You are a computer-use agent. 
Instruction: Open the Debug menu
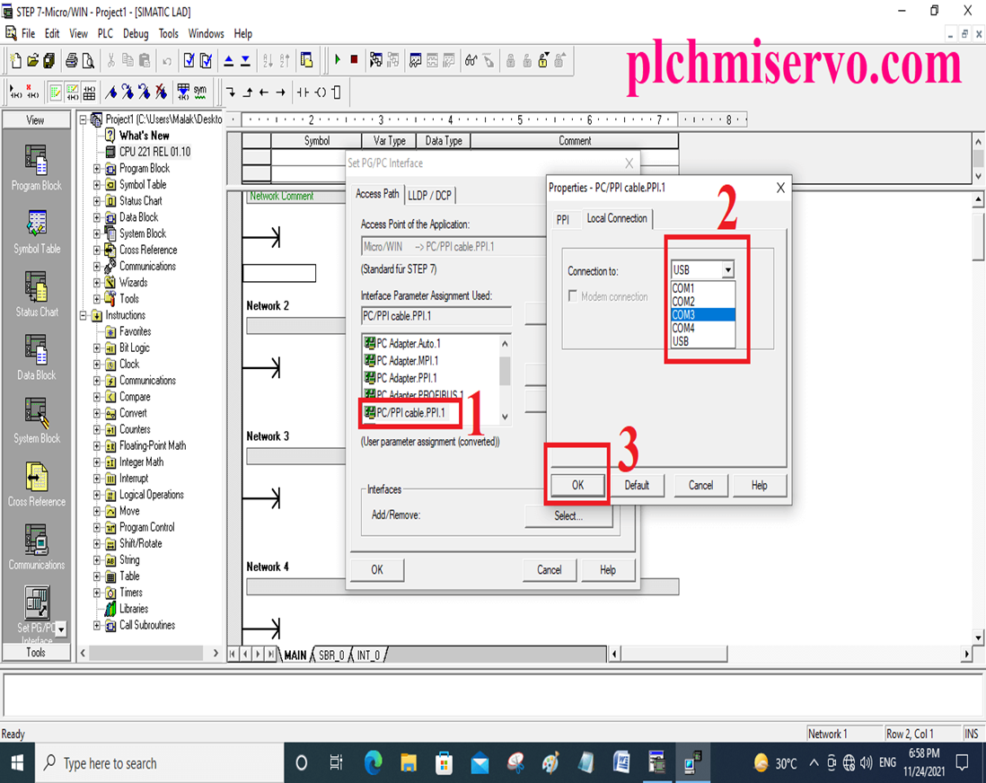[x=136, y=33]
